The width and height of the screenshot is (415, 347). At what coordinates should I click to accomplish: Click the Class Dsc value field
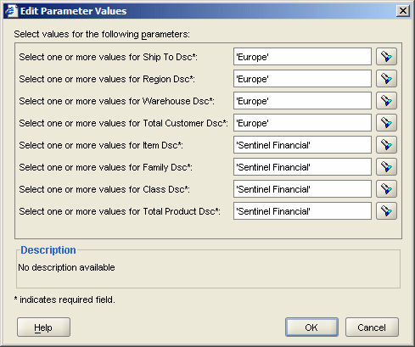point(302,189)
